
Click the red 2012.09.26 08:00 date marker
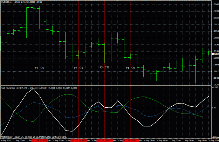(x=131, y=141)
